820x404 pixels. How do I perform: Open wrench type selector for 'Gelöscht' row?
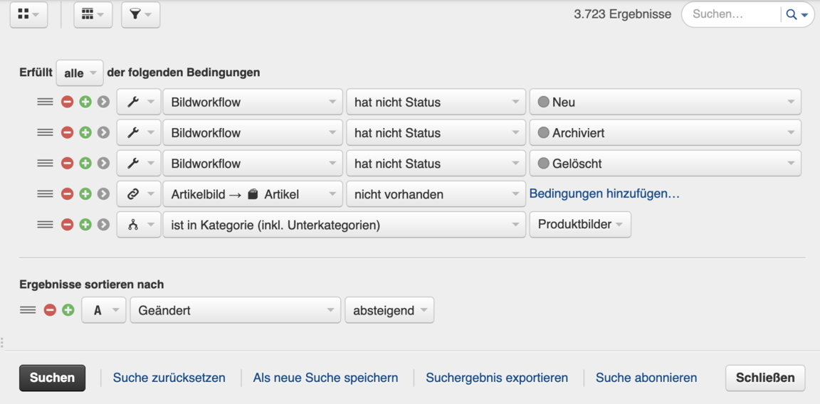click(139, 164)
